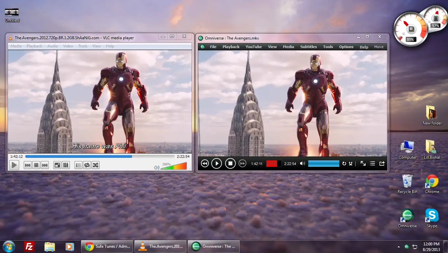Open Omniverse Subtitles menu

309,47
